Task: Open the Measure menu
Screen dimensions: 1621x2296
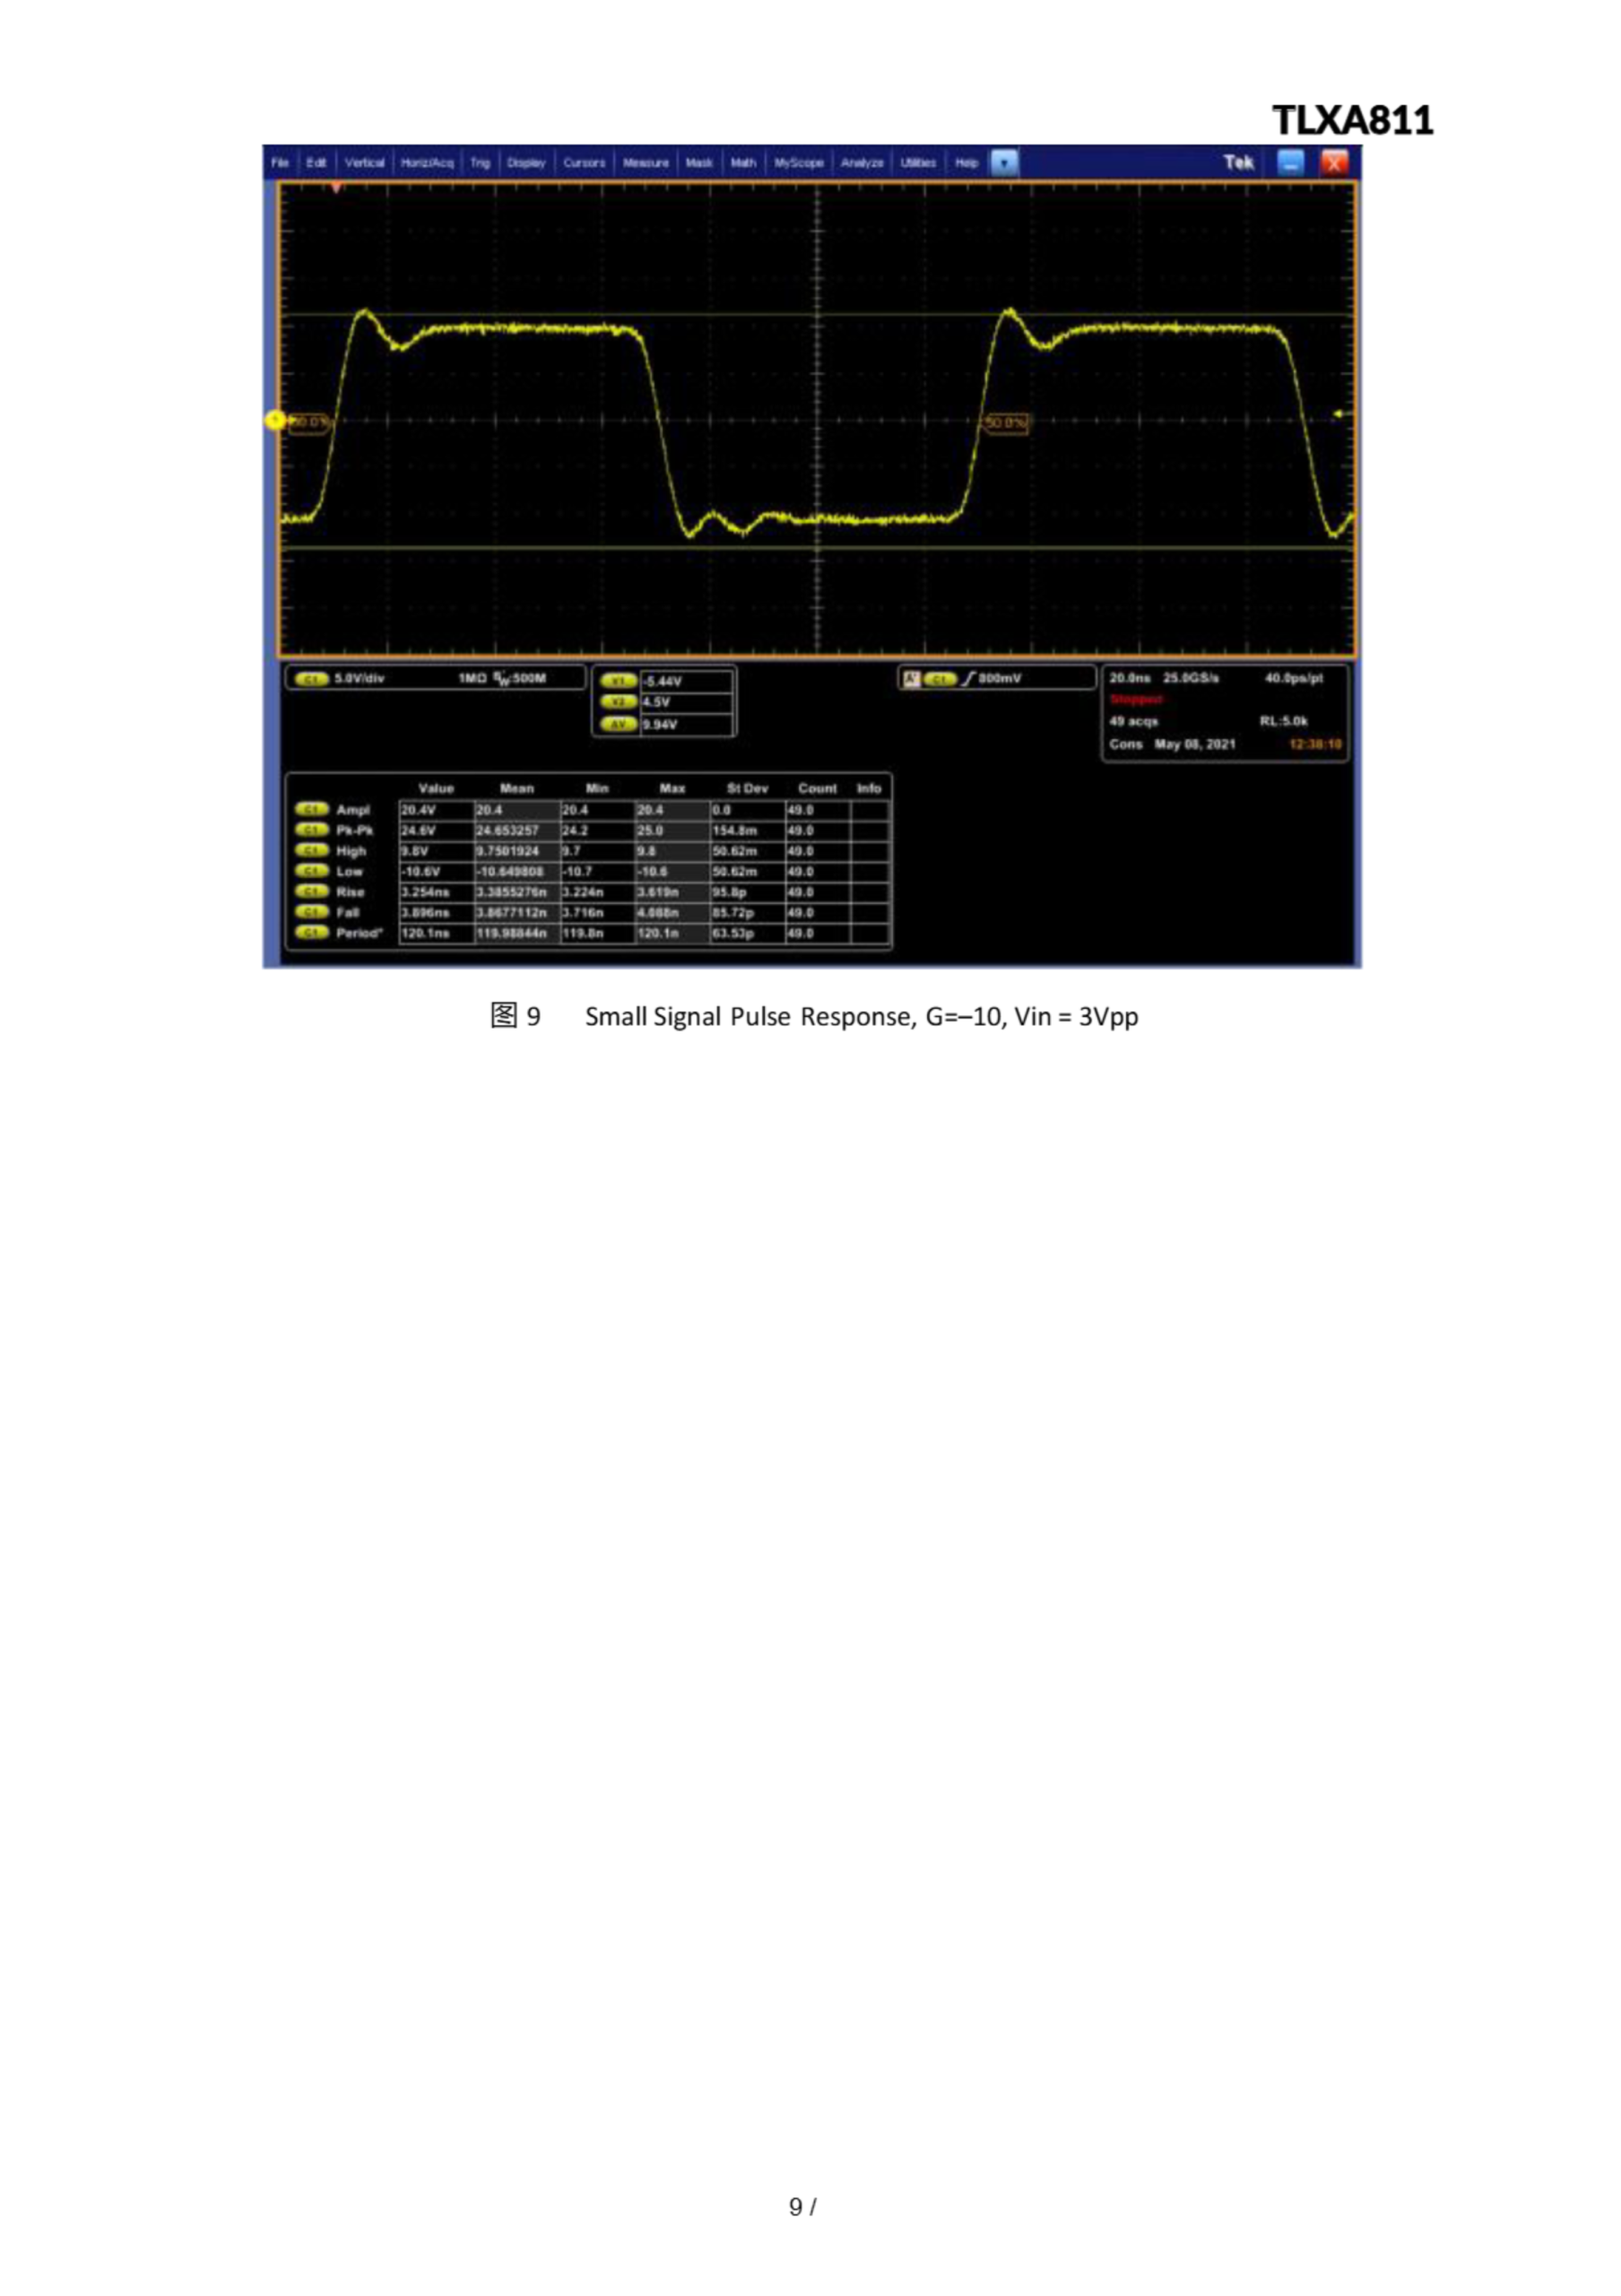Action: tap(645, 163)
